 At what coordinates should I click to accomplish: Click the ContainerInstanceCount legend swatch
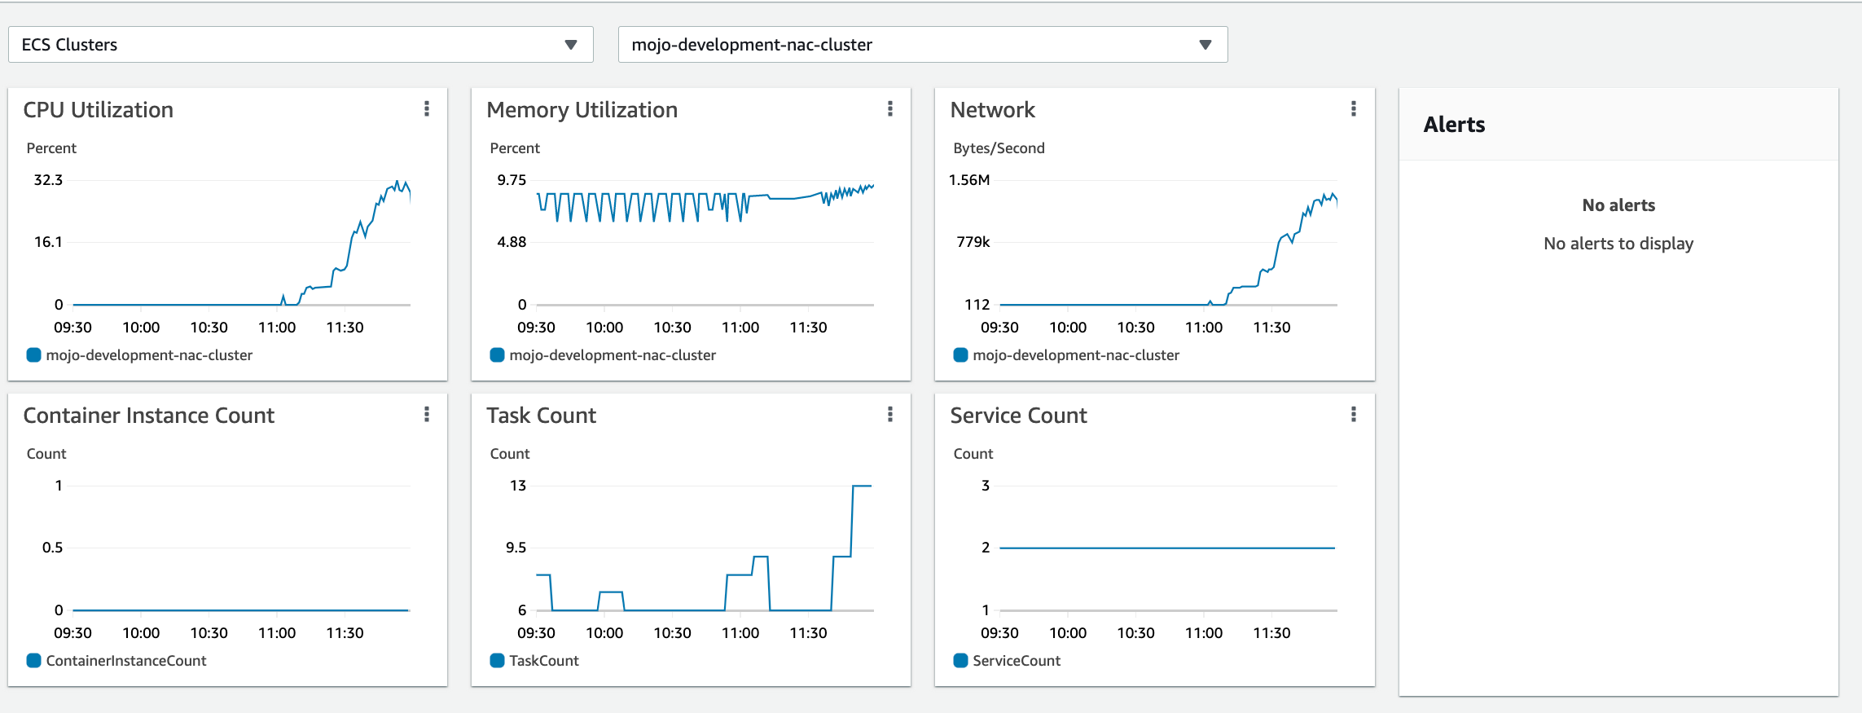point(33,661)
